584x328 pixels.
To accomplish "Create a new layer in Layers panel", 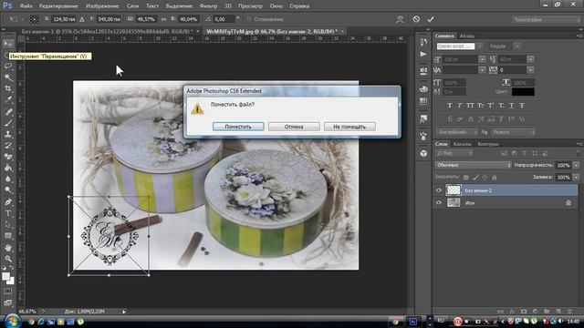I will pyautogui.click(x=558, y=312).
